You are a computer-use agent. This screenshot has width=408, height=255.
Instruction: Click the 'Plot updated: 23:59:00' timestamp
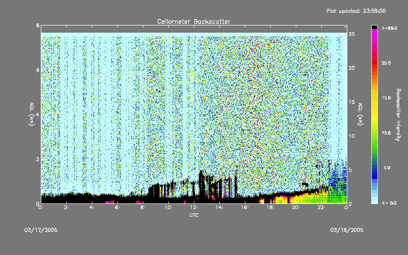[x=356, y=11]
